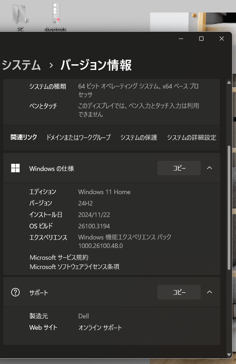Image resolution: width=236 pixels, height=364 pixels.
Task: Click the エディション label
Action: coord(43,192)
